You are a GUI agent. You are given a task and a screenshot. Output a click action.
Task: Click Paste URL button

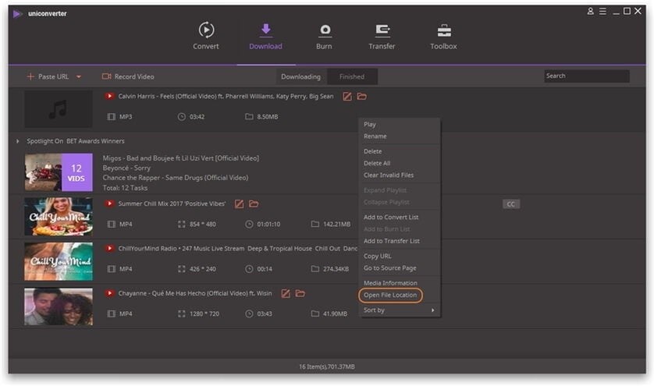coord(48,76)
